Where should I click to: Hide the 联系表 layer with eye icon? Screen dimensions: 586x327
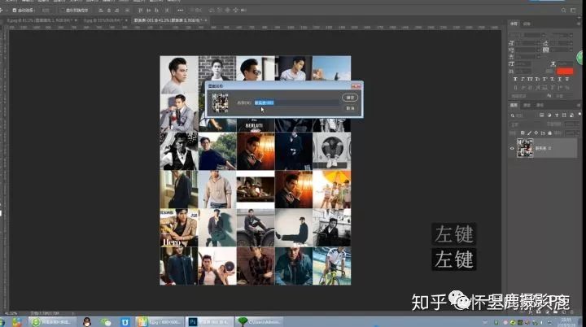[x=512, y=148]
